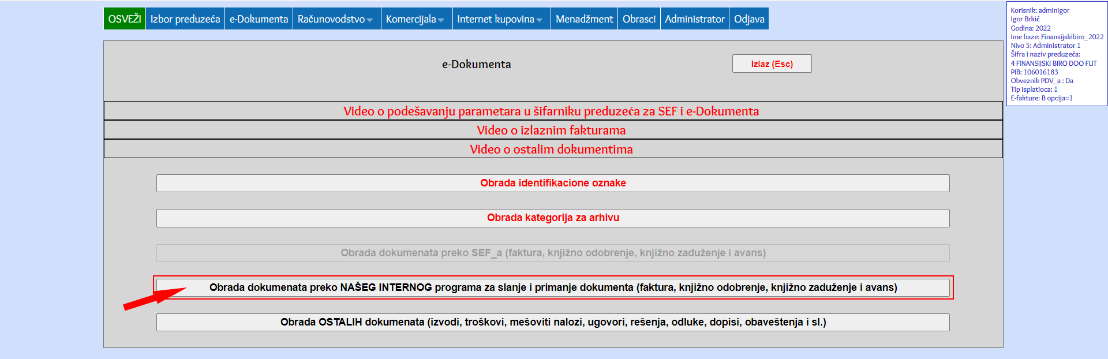Click the Nivo 5: Administrator 1 text
Viewport: 1108px width, 359px height.
point(1045,46)
